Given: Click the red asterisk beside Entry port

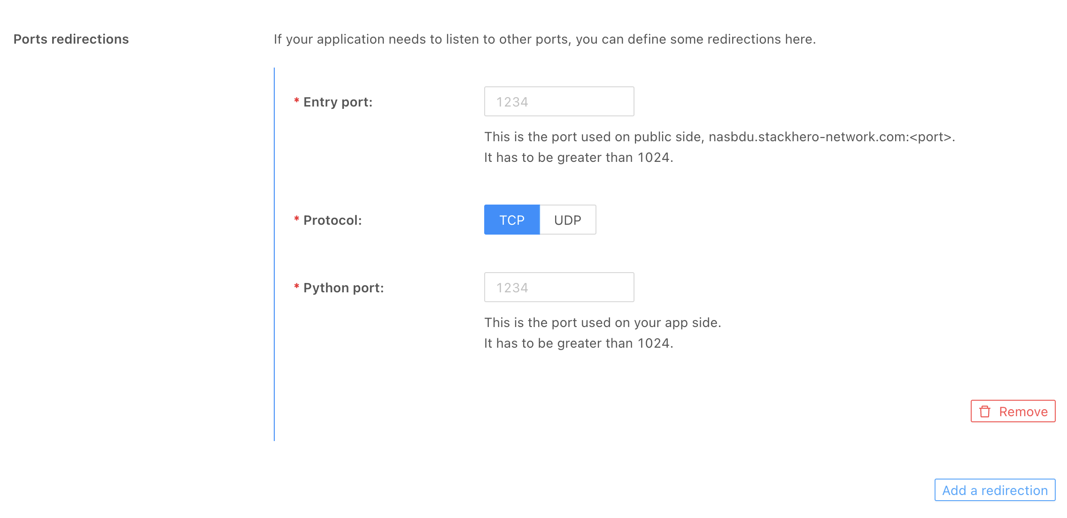Looking at the screenshot, I should pos(296,101).
